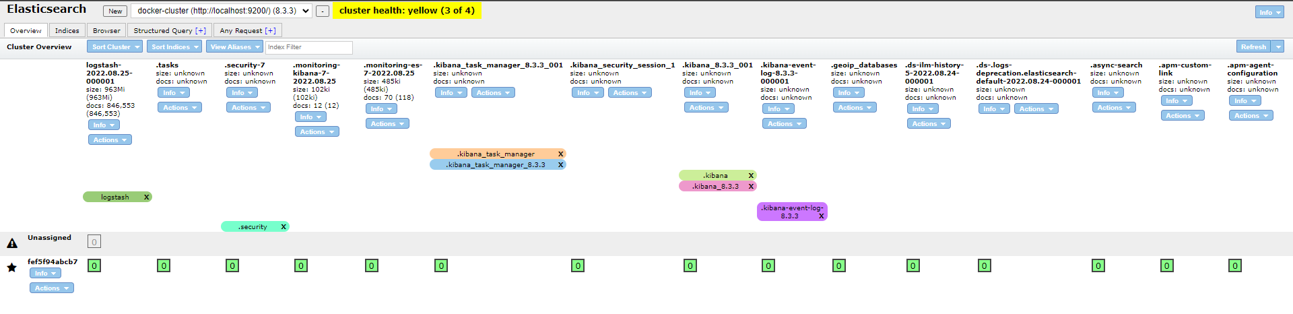Open Info menu for .ds-.logs-deprecation index
Screen dimensions: 1293x314
click(994, 109)
